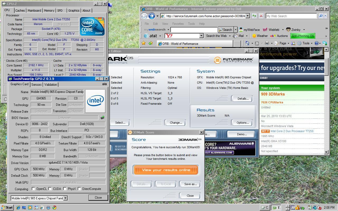Screen dimensions: 338x211
Task: Click the Home icon in IE toolbar
Action: tap(247, 43)
